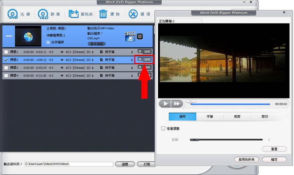Switch to the 字幕 subtitle tab
Viewport: 294px width, 175px height.
210,116
